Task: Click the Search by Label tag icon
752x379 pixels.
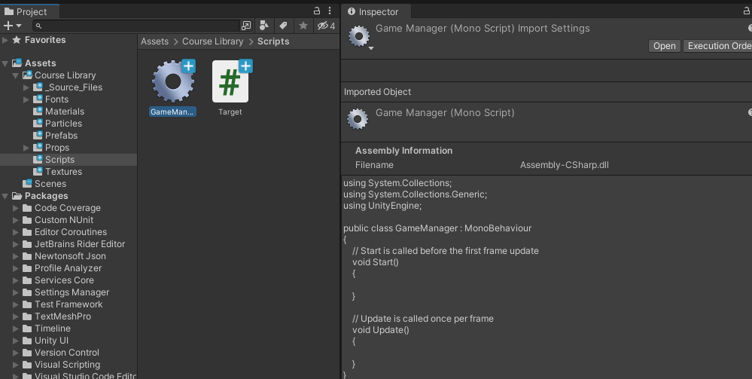Action: point(284,26)
